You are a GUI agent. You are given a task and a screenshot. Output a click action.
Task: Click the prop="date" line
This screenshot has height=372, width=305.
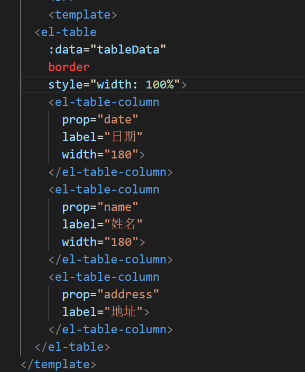(x=100, y=120)
